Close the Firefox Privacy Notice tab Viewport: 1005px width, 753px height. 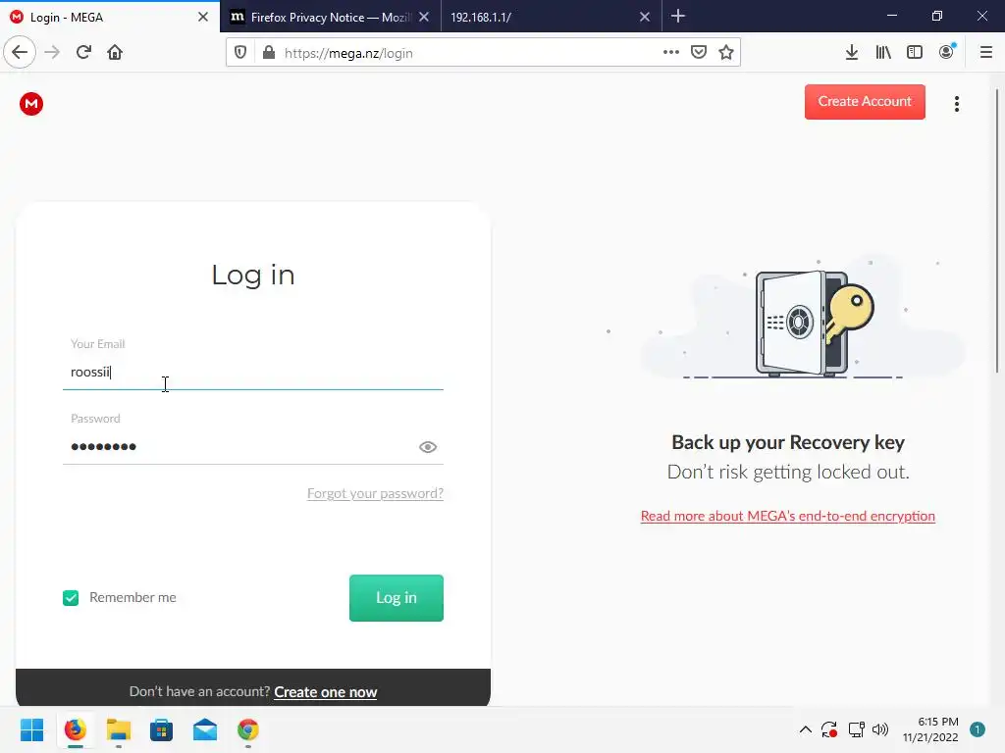point(424,18)
